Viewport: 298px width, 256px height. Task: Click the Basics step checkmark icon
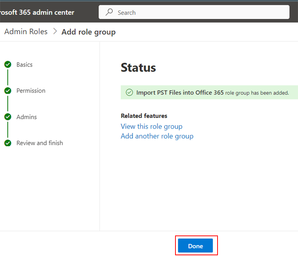8,65
